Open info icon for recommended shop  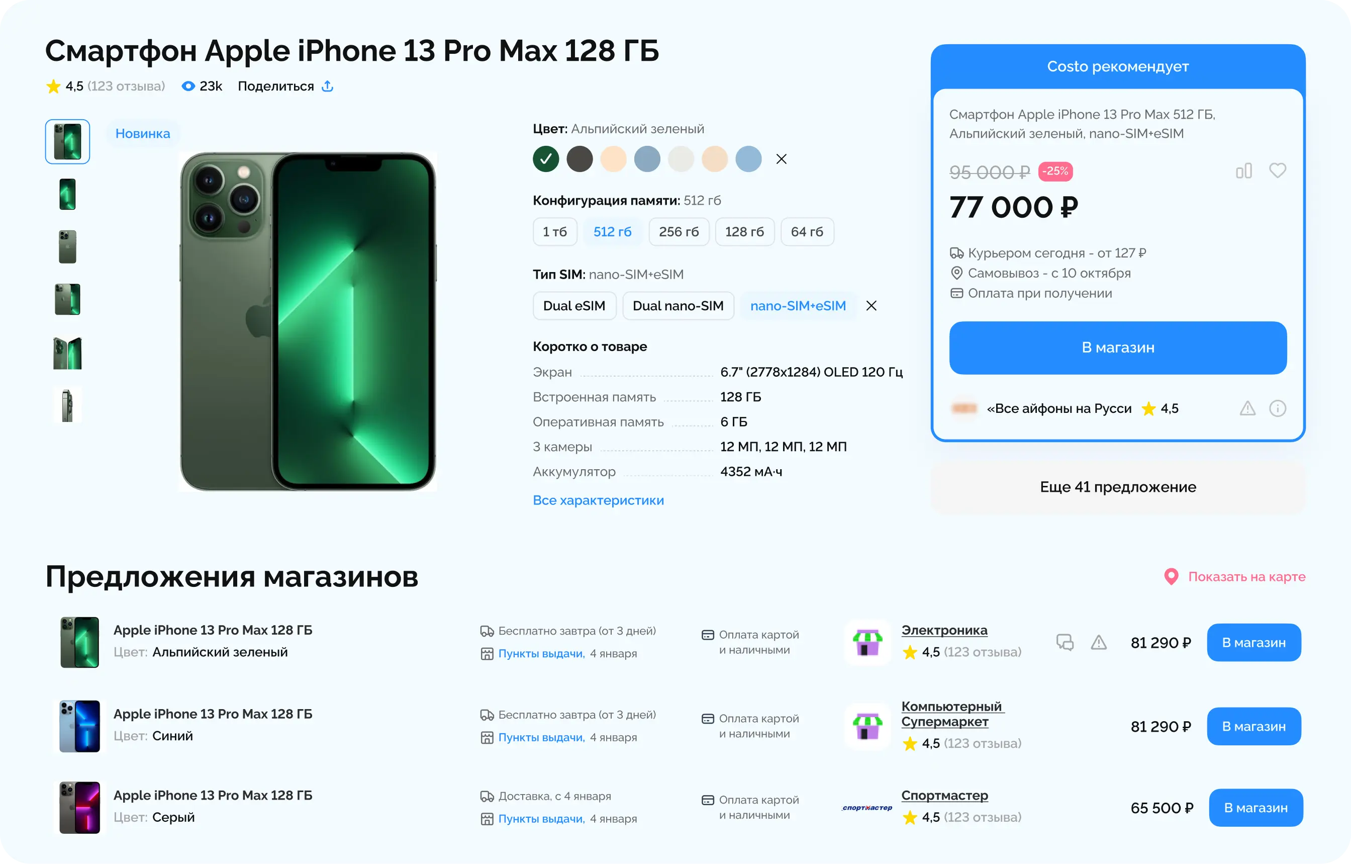(x=1278, y=408)
